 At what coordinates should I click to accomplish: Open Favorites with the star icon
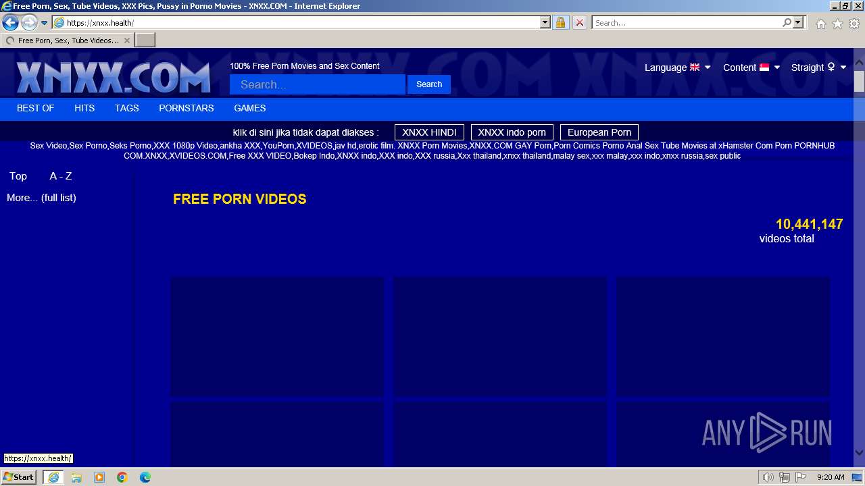[x=837, y=24]
